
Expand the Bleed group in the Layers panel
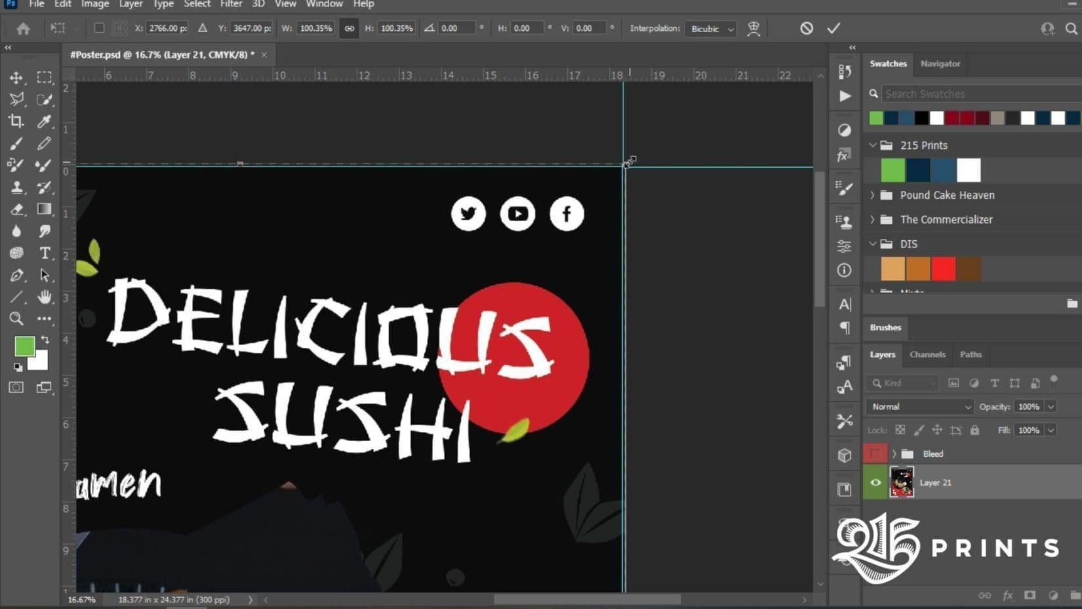894,453
